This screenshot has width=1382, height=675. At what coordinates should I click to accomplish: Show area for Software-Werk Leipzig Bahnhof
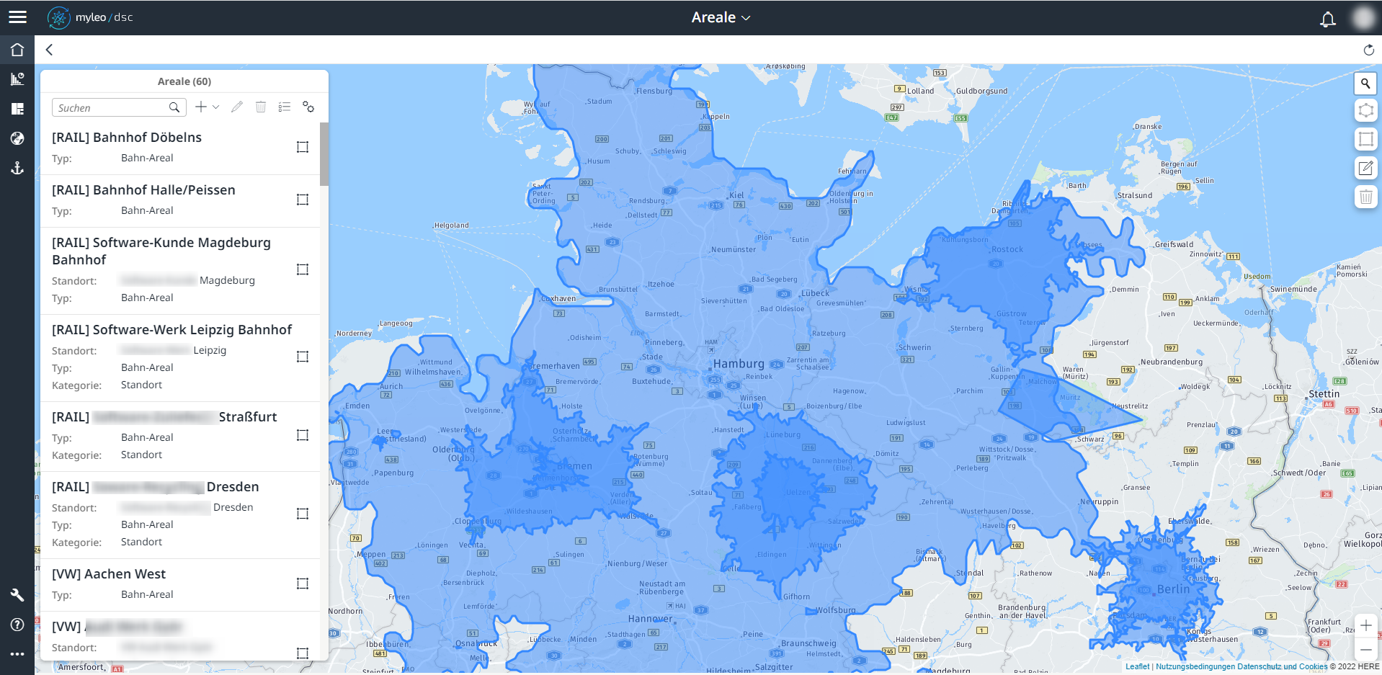(303, 357)
